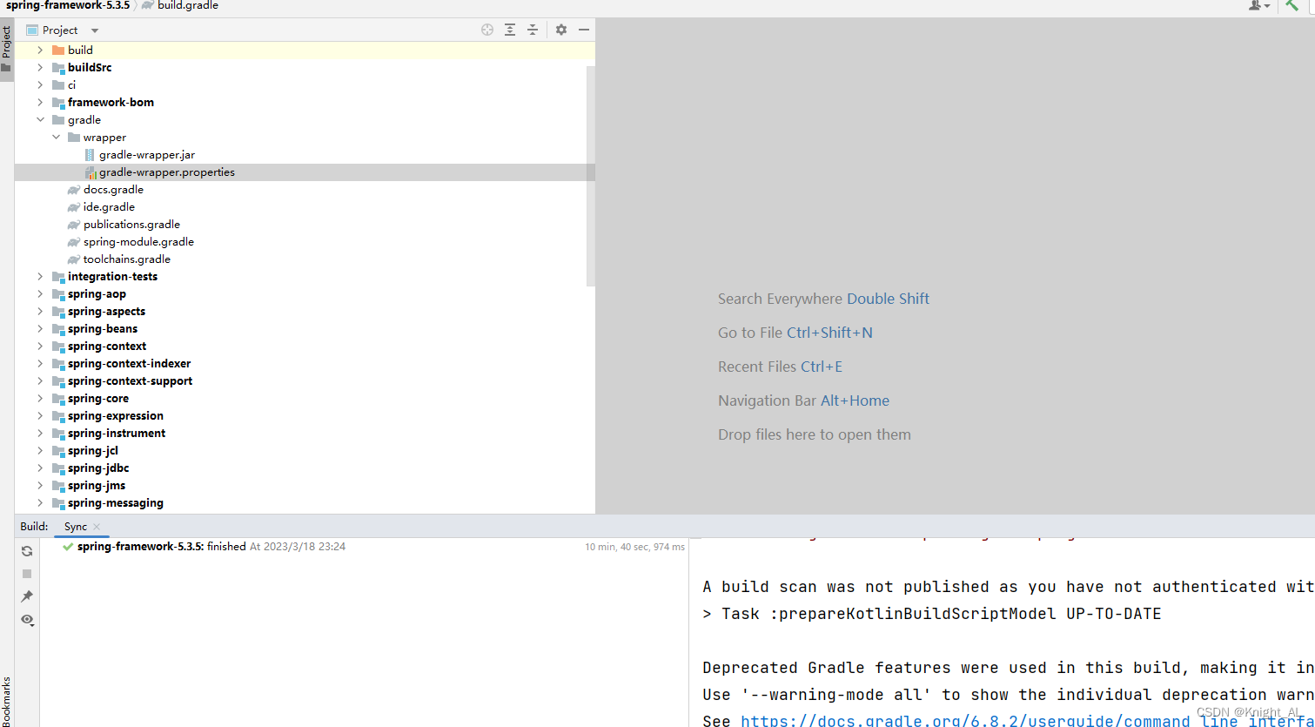The image size is (1315, 727).
Task: Click the Bookmarks side tab
Action: pyautogui.click(x=6, y=701)
